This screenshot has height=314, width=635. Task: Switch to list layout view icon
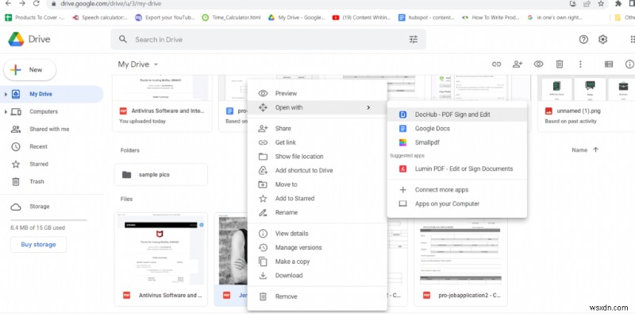[x=608, y=64]
